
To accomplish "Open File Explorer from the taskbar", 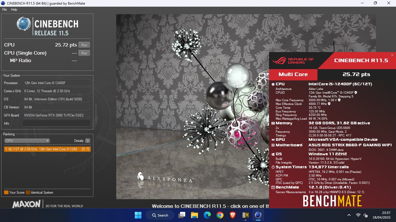I will pos(194,215).
